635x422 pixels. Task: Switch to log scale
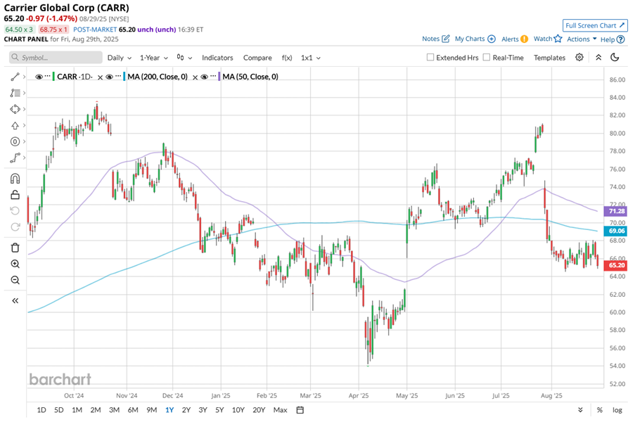[617, 410]
